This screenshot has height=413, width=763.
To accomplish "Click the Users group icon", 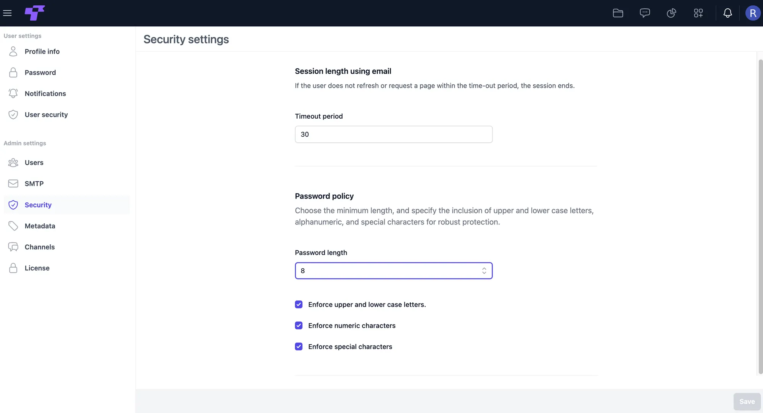I will 13,163.
